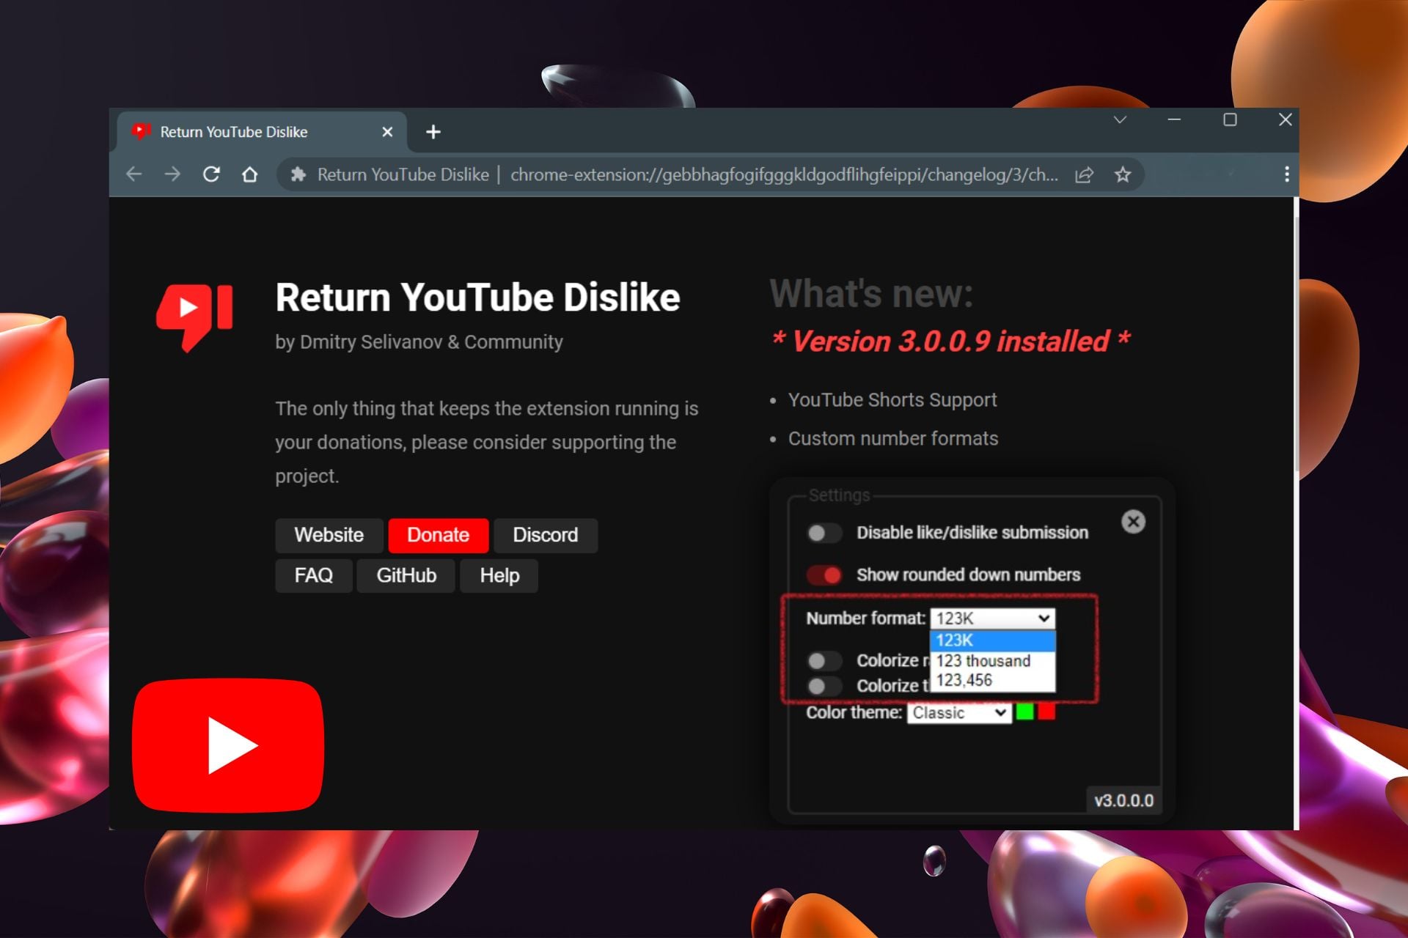Click the Donate button
This screenshot has width=1408, height=938.
(x=438, y=535)
